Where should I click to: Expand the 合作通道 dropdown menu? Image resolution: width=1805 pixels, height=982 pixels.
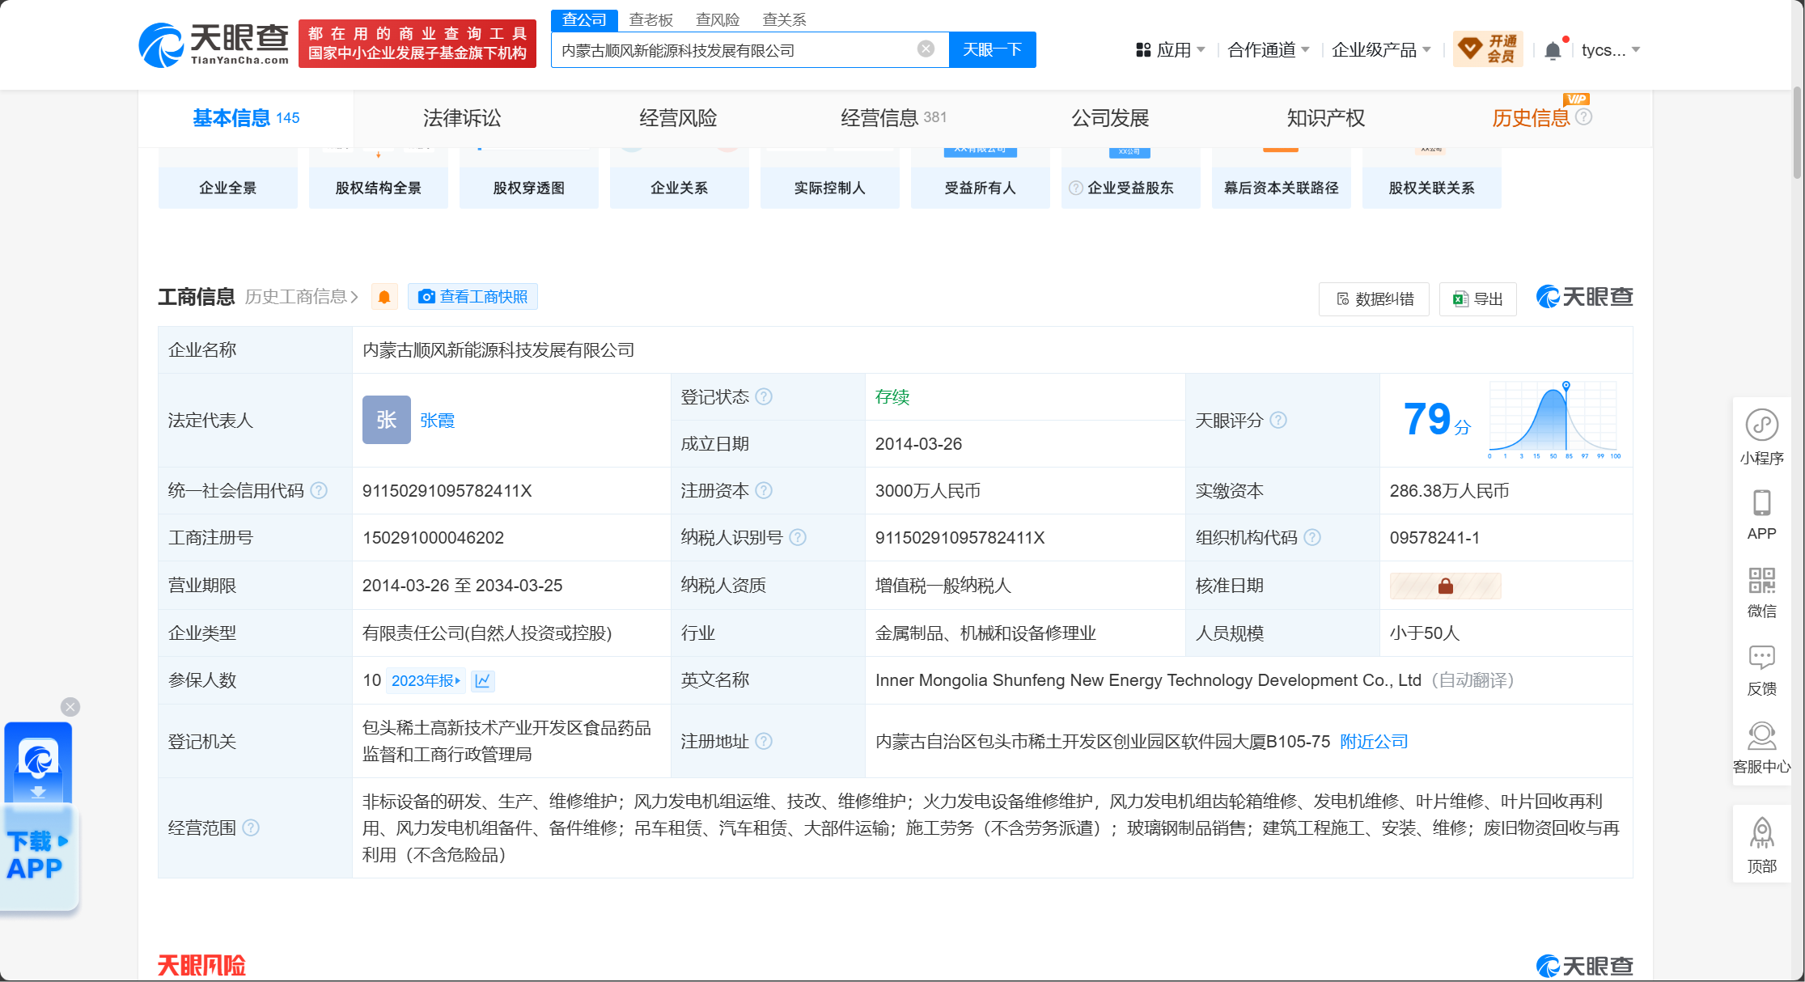pyautogui.click(x=1268, y=50)
